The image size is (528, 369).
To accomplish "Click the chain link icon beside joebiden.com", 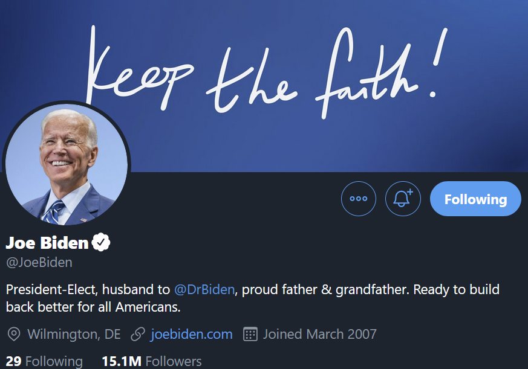I will point(138,334).
